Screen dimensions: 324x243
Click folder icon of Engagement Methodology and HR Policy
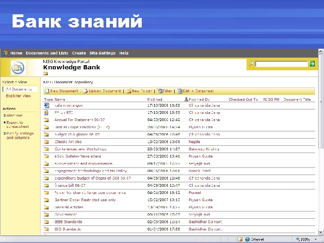[x=46, y=171]
